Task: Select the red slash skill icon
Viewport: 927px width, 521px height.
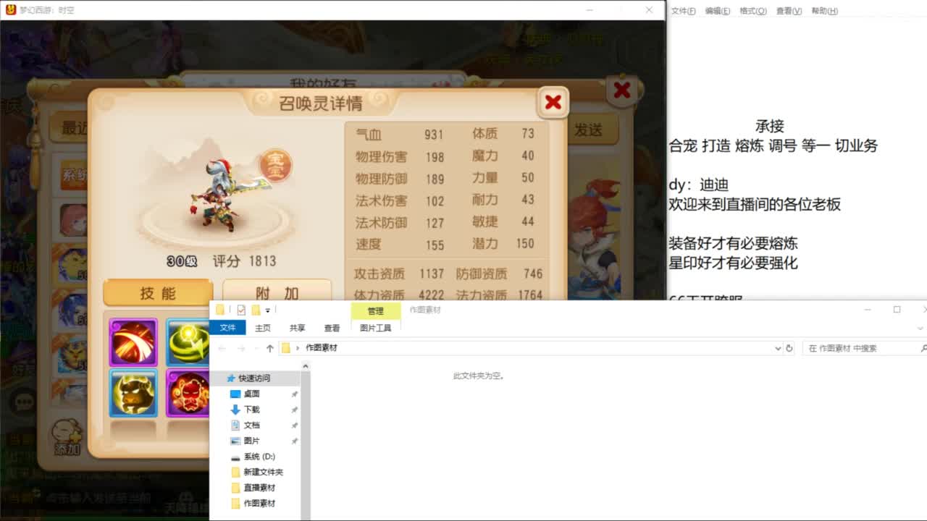Action: click(x=133, y=342)
